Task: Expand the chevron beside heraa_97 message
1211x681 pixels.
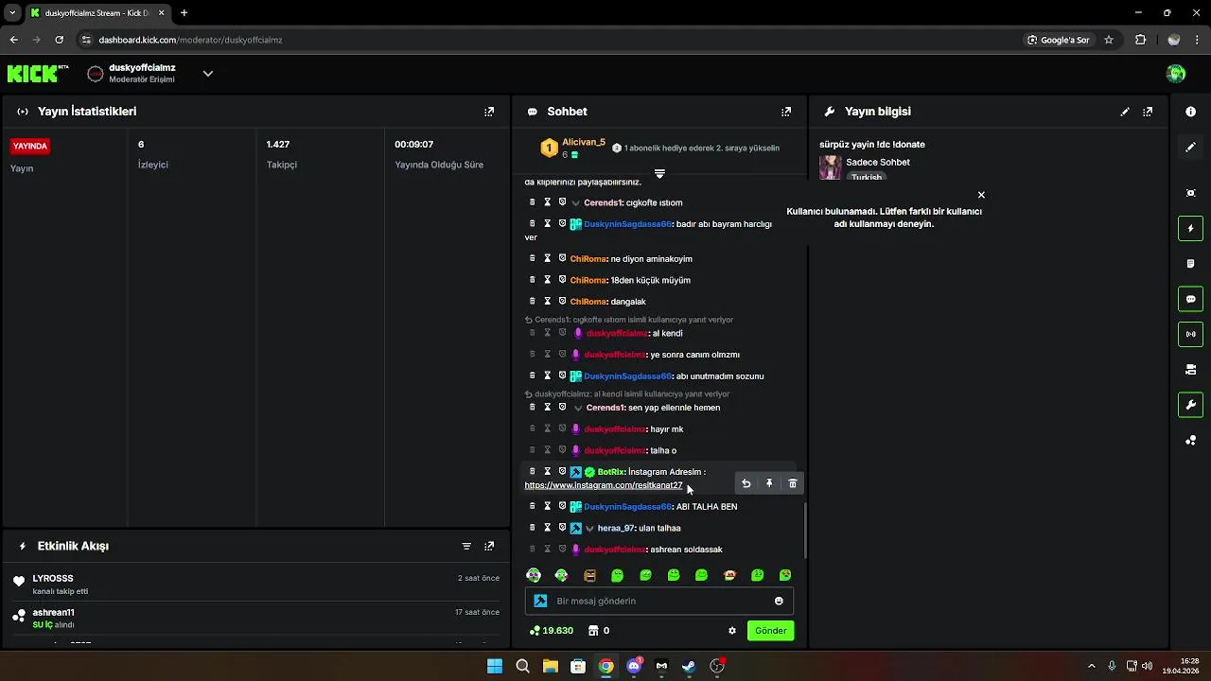Action: click(x=589, y=529)
